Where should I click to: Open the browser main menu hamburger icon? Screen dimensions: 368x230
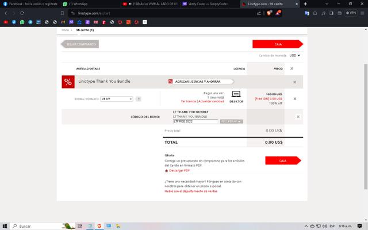(x=362, y=13)
